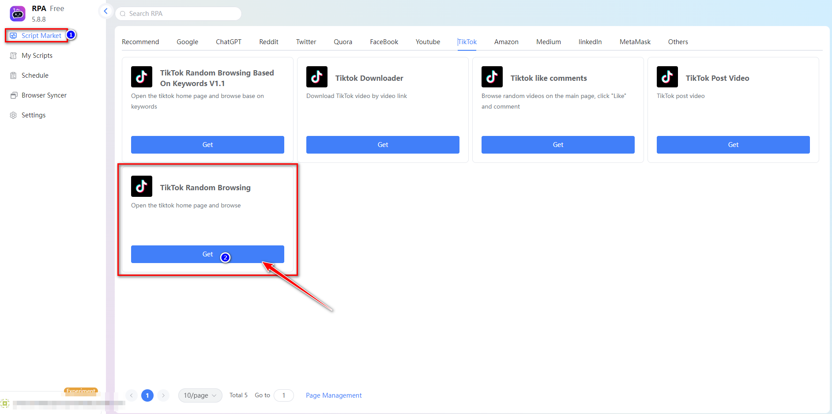Click the Tiktok like comments title

[549, 78]
